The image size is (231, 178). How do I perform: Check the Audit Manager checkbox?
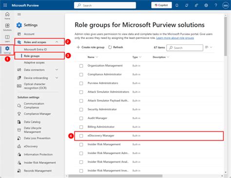coord(81,119)
